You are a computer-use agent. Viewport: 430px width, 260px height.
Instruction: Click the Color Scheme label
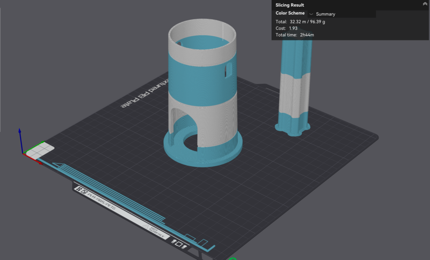290,13
